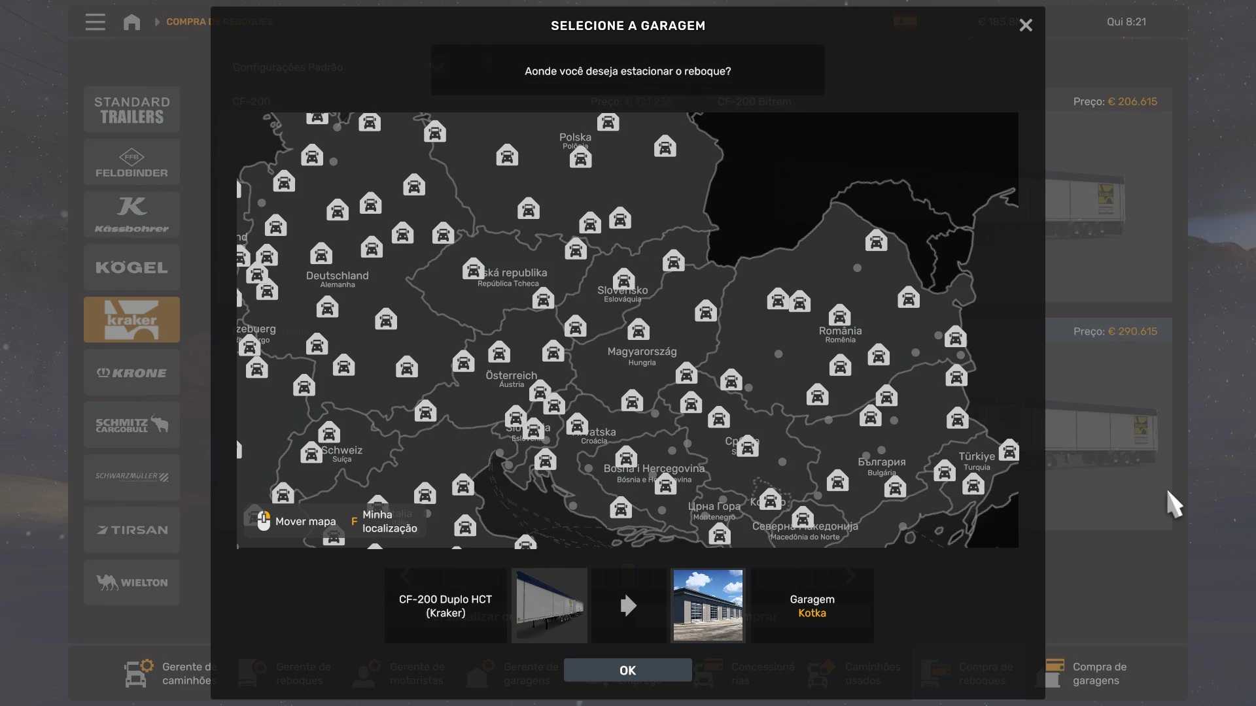Select the Feldbinder brand tile
The height and width of the screenshot is (706, 1256).
[131, 162]
